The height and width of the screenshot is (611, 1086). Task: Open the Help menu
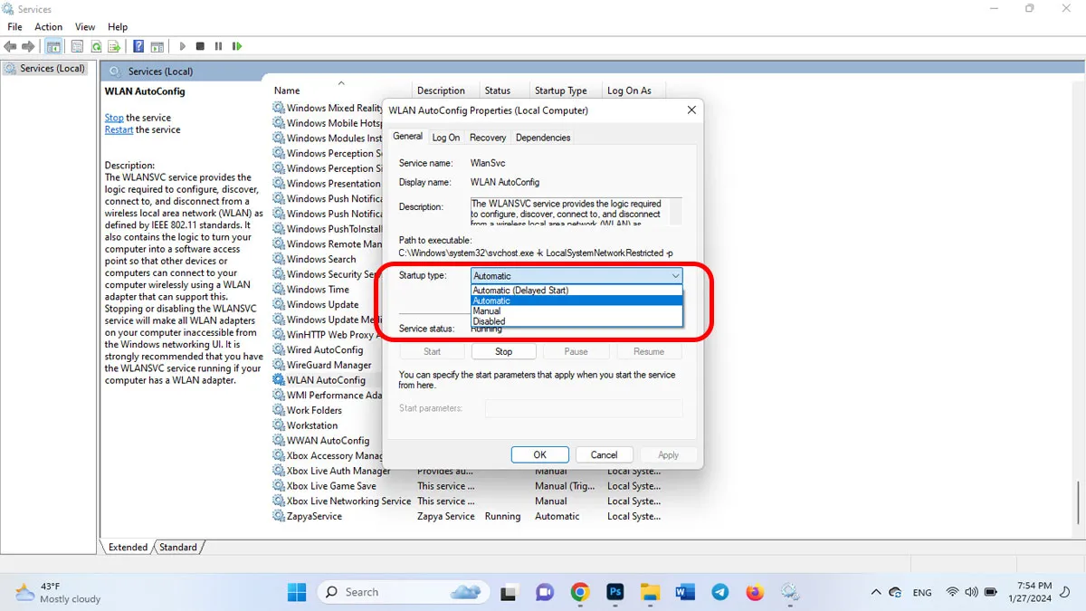pyautogui.click(x=118, y=27)
